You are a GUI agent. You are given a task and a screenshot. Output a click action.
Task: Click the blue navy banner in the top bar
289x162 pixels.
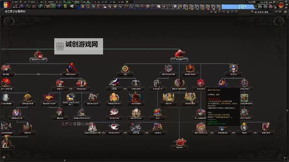click(x=237, y=7)
